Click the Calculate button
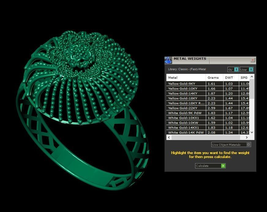The height and width of the screenshot is (212, 267). [x=210, y=166]
